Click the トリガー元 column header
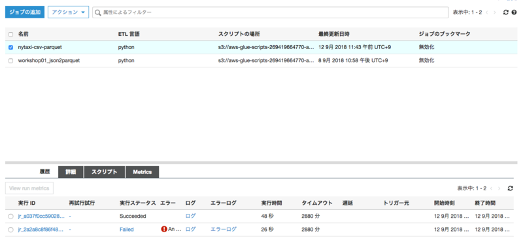Screen dimensions: 523x242 click(x=396, y=203)
